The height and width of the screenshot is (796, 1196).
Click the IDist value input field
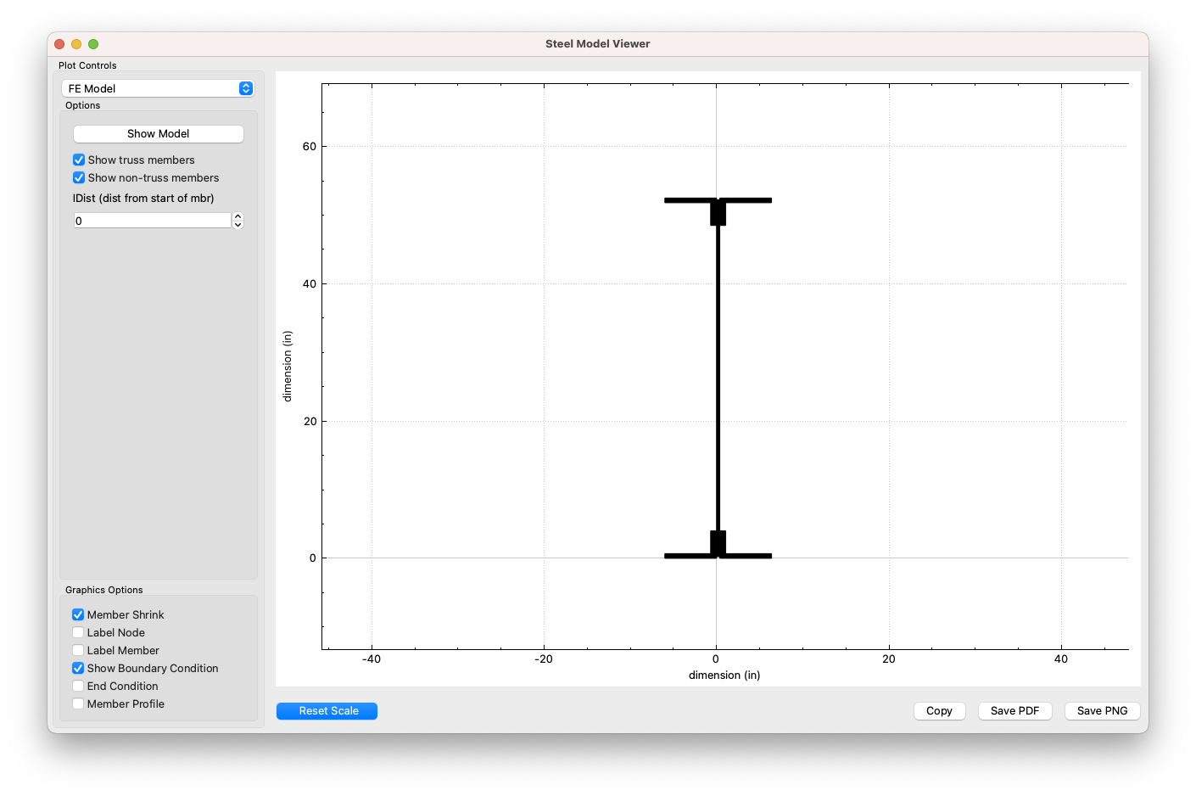pyautogui.click(x=152, y=221)
